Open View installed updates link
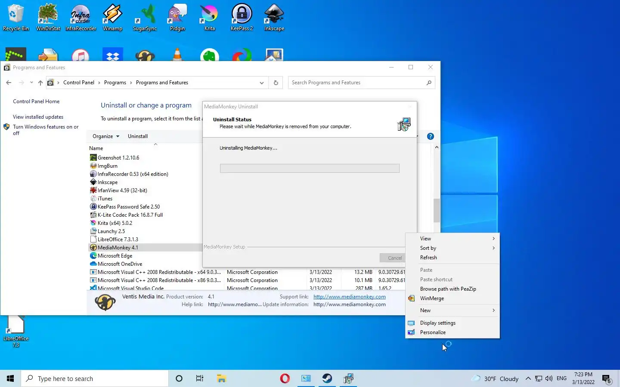620x387 pixels. coord(38,117)
